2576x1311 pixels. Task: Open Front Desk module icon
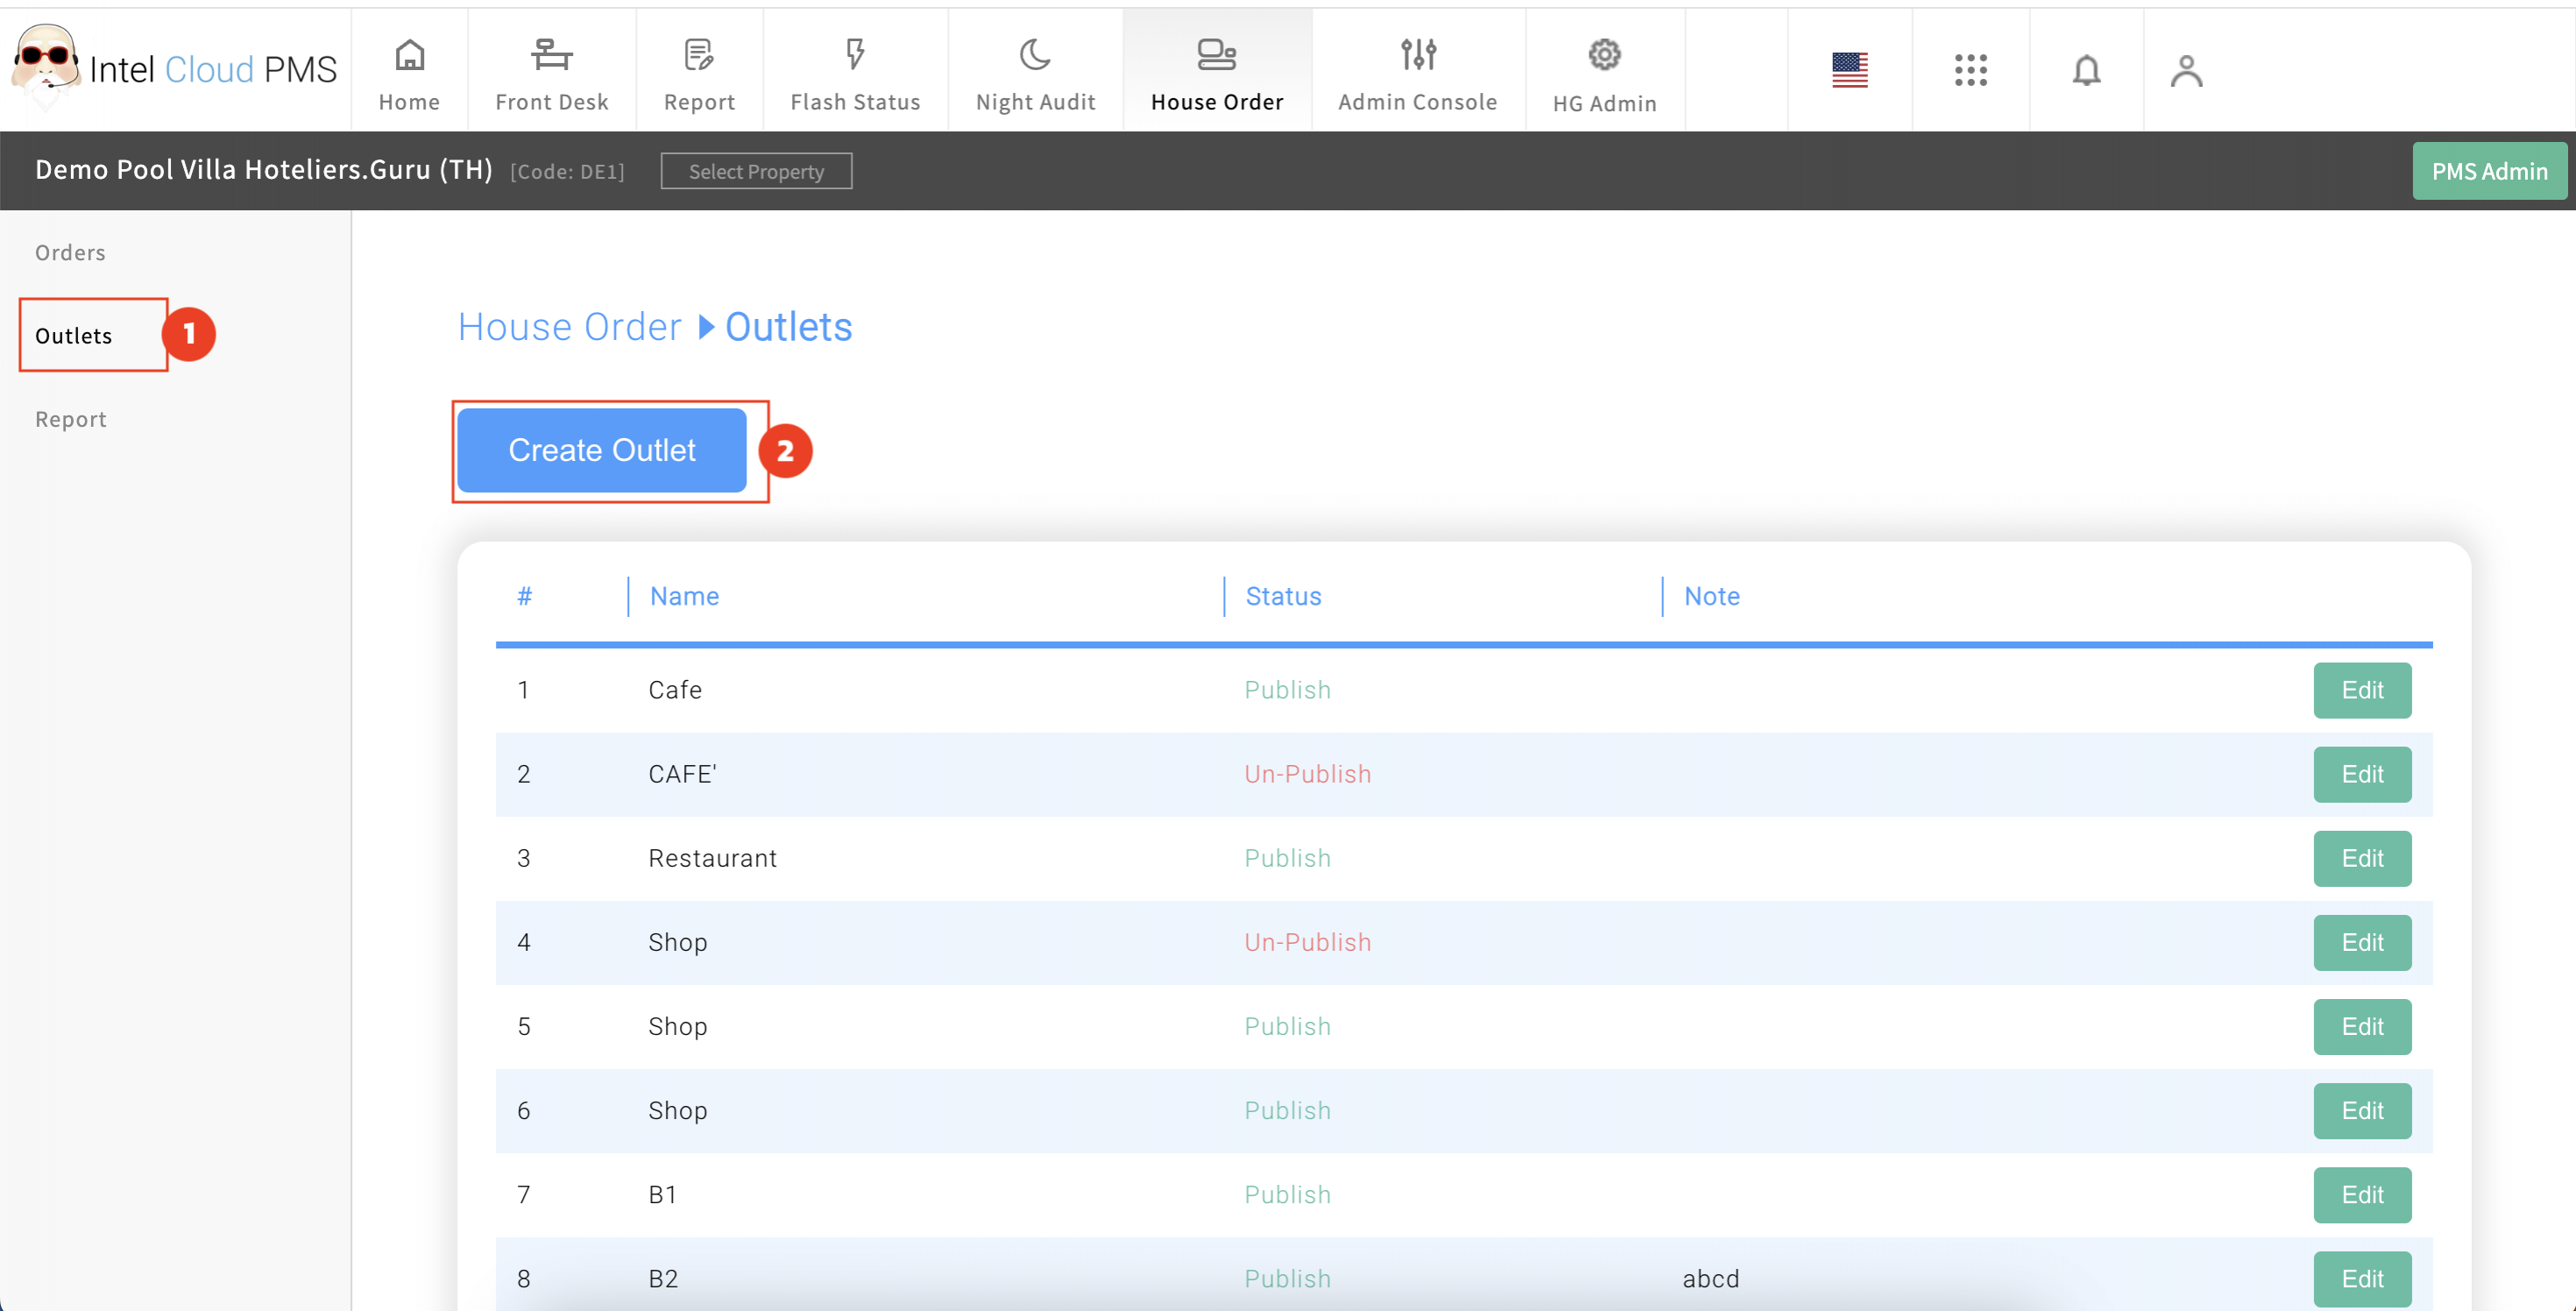click(x=551, y=56)
